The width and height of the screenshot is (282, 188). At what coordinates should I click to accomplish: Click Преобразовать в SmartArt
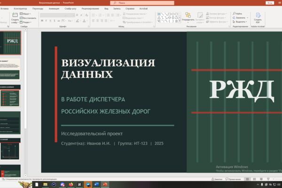pyautogui.click(x=138, y=22)
